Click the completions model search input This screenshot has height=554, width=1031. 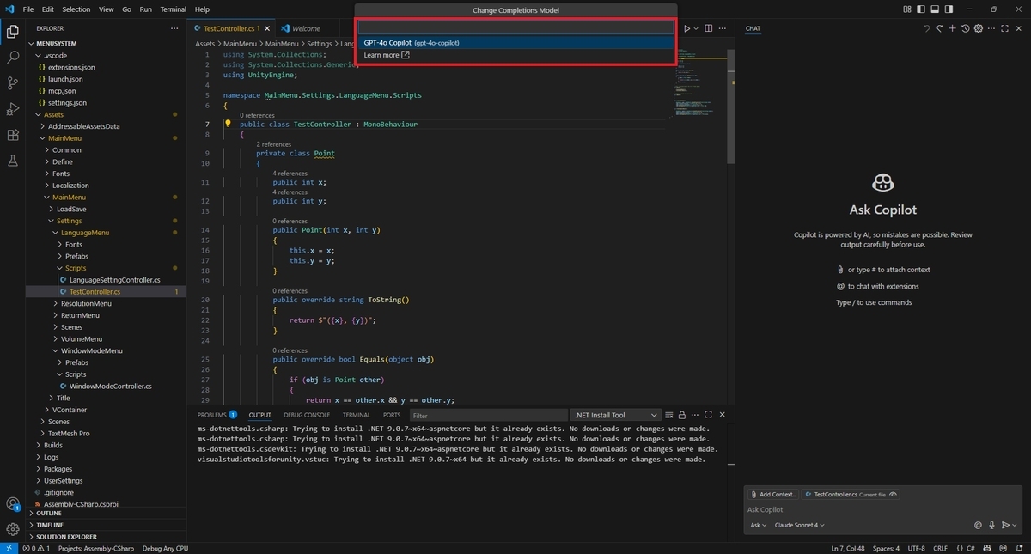click(x=516, y=27)
